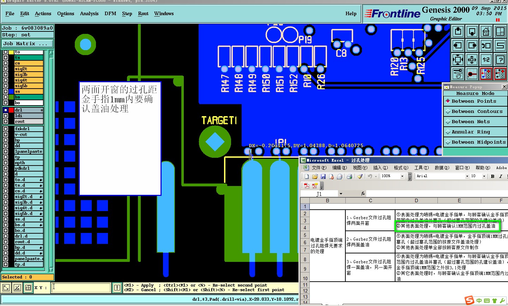Click the red color swatch of layer drl

(11, 110)
